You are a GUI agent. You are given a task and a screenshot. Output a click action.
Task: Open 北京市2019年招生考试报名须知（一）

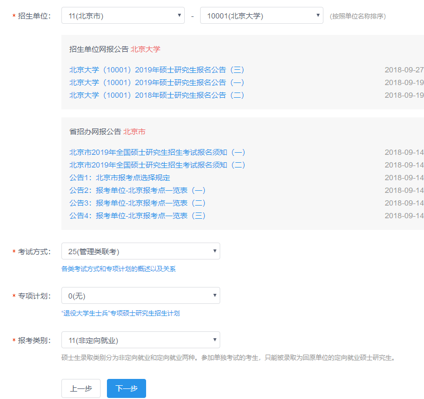coord(157,152)
